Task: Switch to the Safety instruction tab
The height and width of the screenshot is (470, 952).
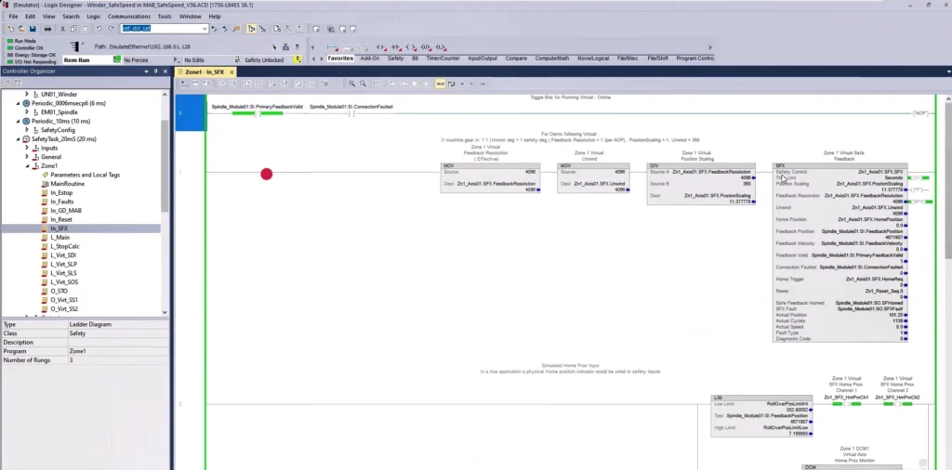Action: tap(395, 59)
